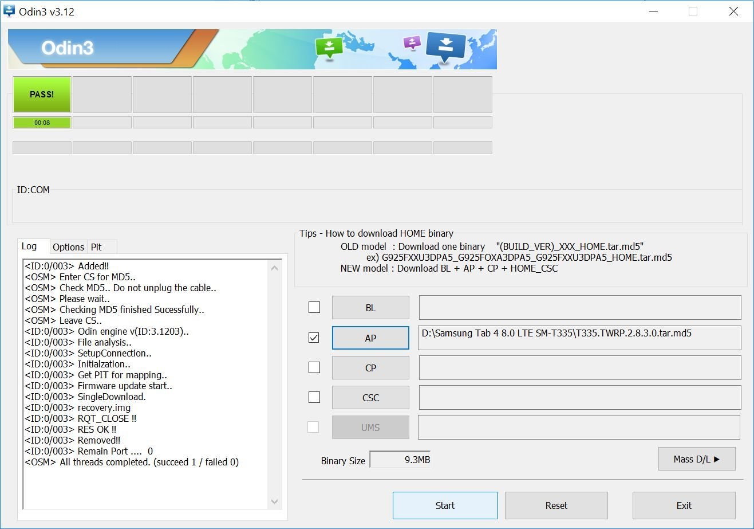Click the 'Get PIT for mapping..' log line
The width and height of the screenshot is (754, 529).
point(96,375)
